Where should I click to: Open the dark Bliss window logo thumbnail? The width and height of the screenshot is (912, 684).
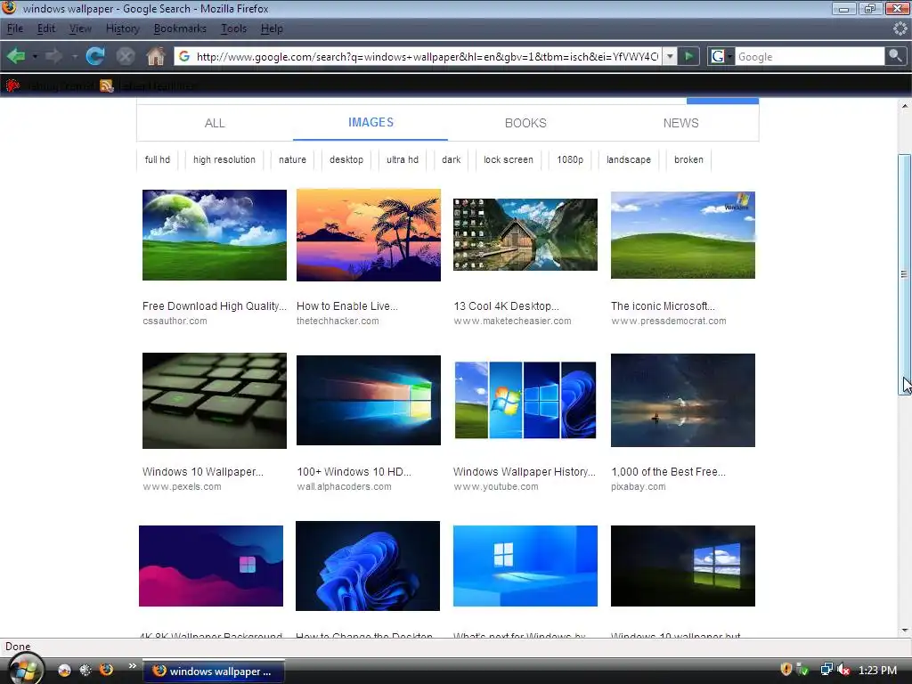pyautogui.click(x=683, y=566)
